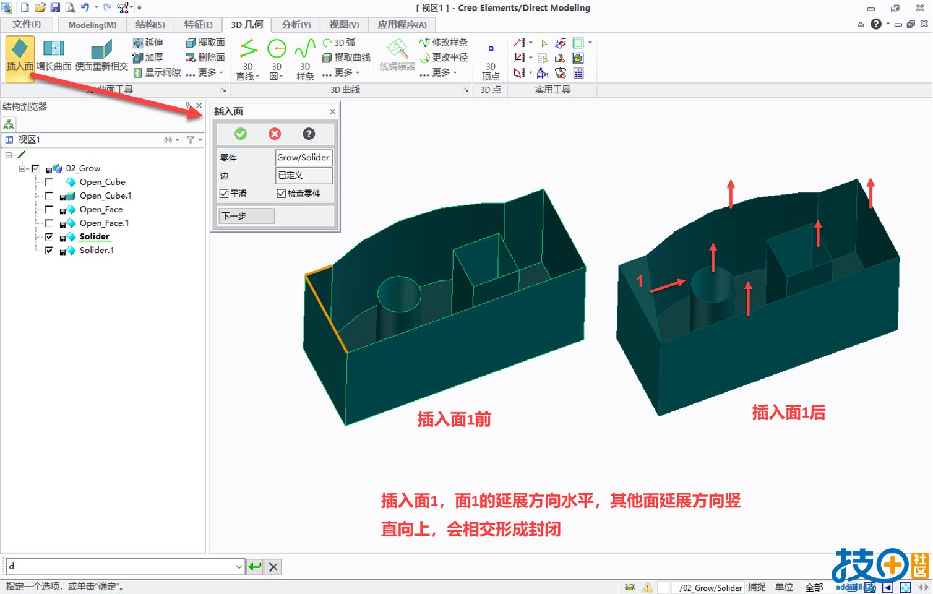Screen dimensions: 933x594
Task: Click the 加厚 thicken tool
Action: 148,58
